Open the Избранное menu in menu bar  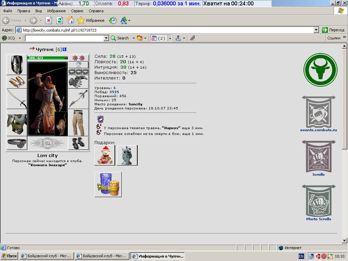tap(56, 11)
